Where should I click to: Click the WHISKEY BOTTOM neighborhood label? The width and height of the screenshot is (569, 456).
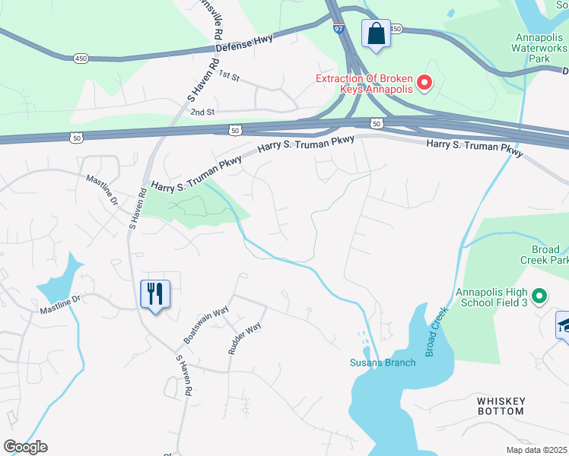coord(501,407)
